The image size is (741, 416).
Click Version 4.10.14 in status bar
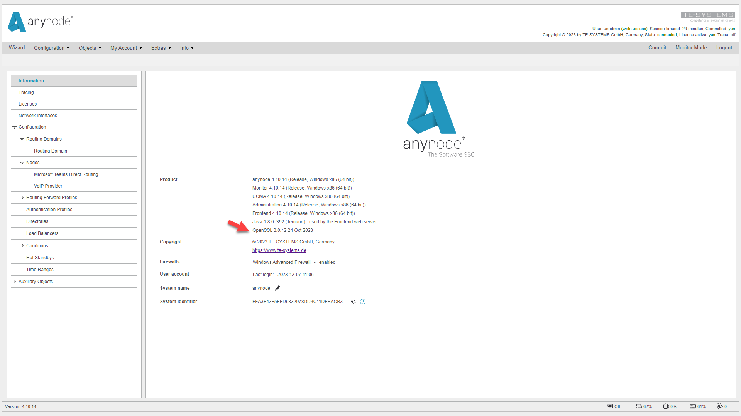20,406
